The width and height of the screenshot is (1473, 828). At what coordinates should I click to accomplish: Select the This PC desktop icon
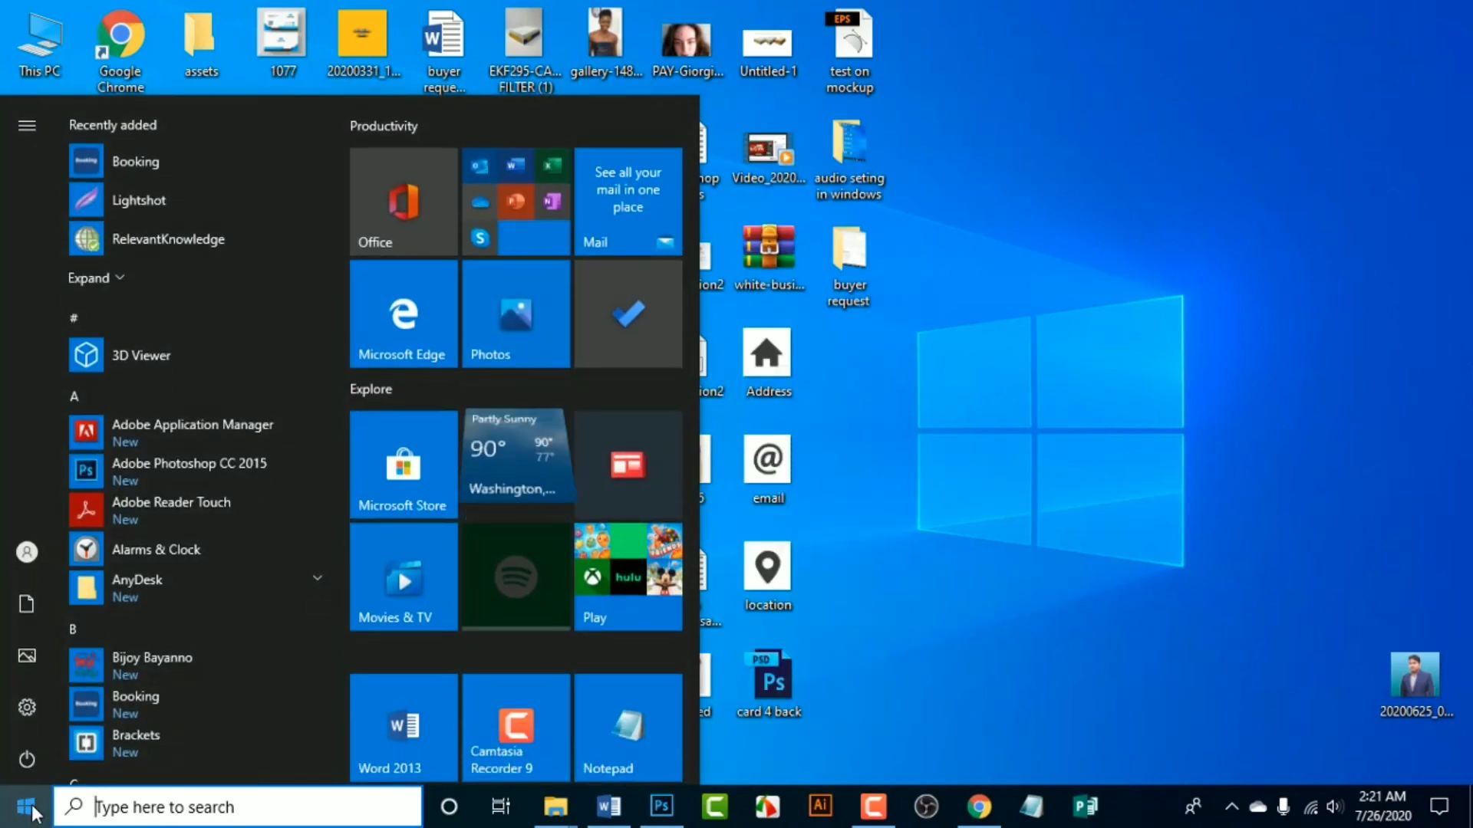click(40, 44)
